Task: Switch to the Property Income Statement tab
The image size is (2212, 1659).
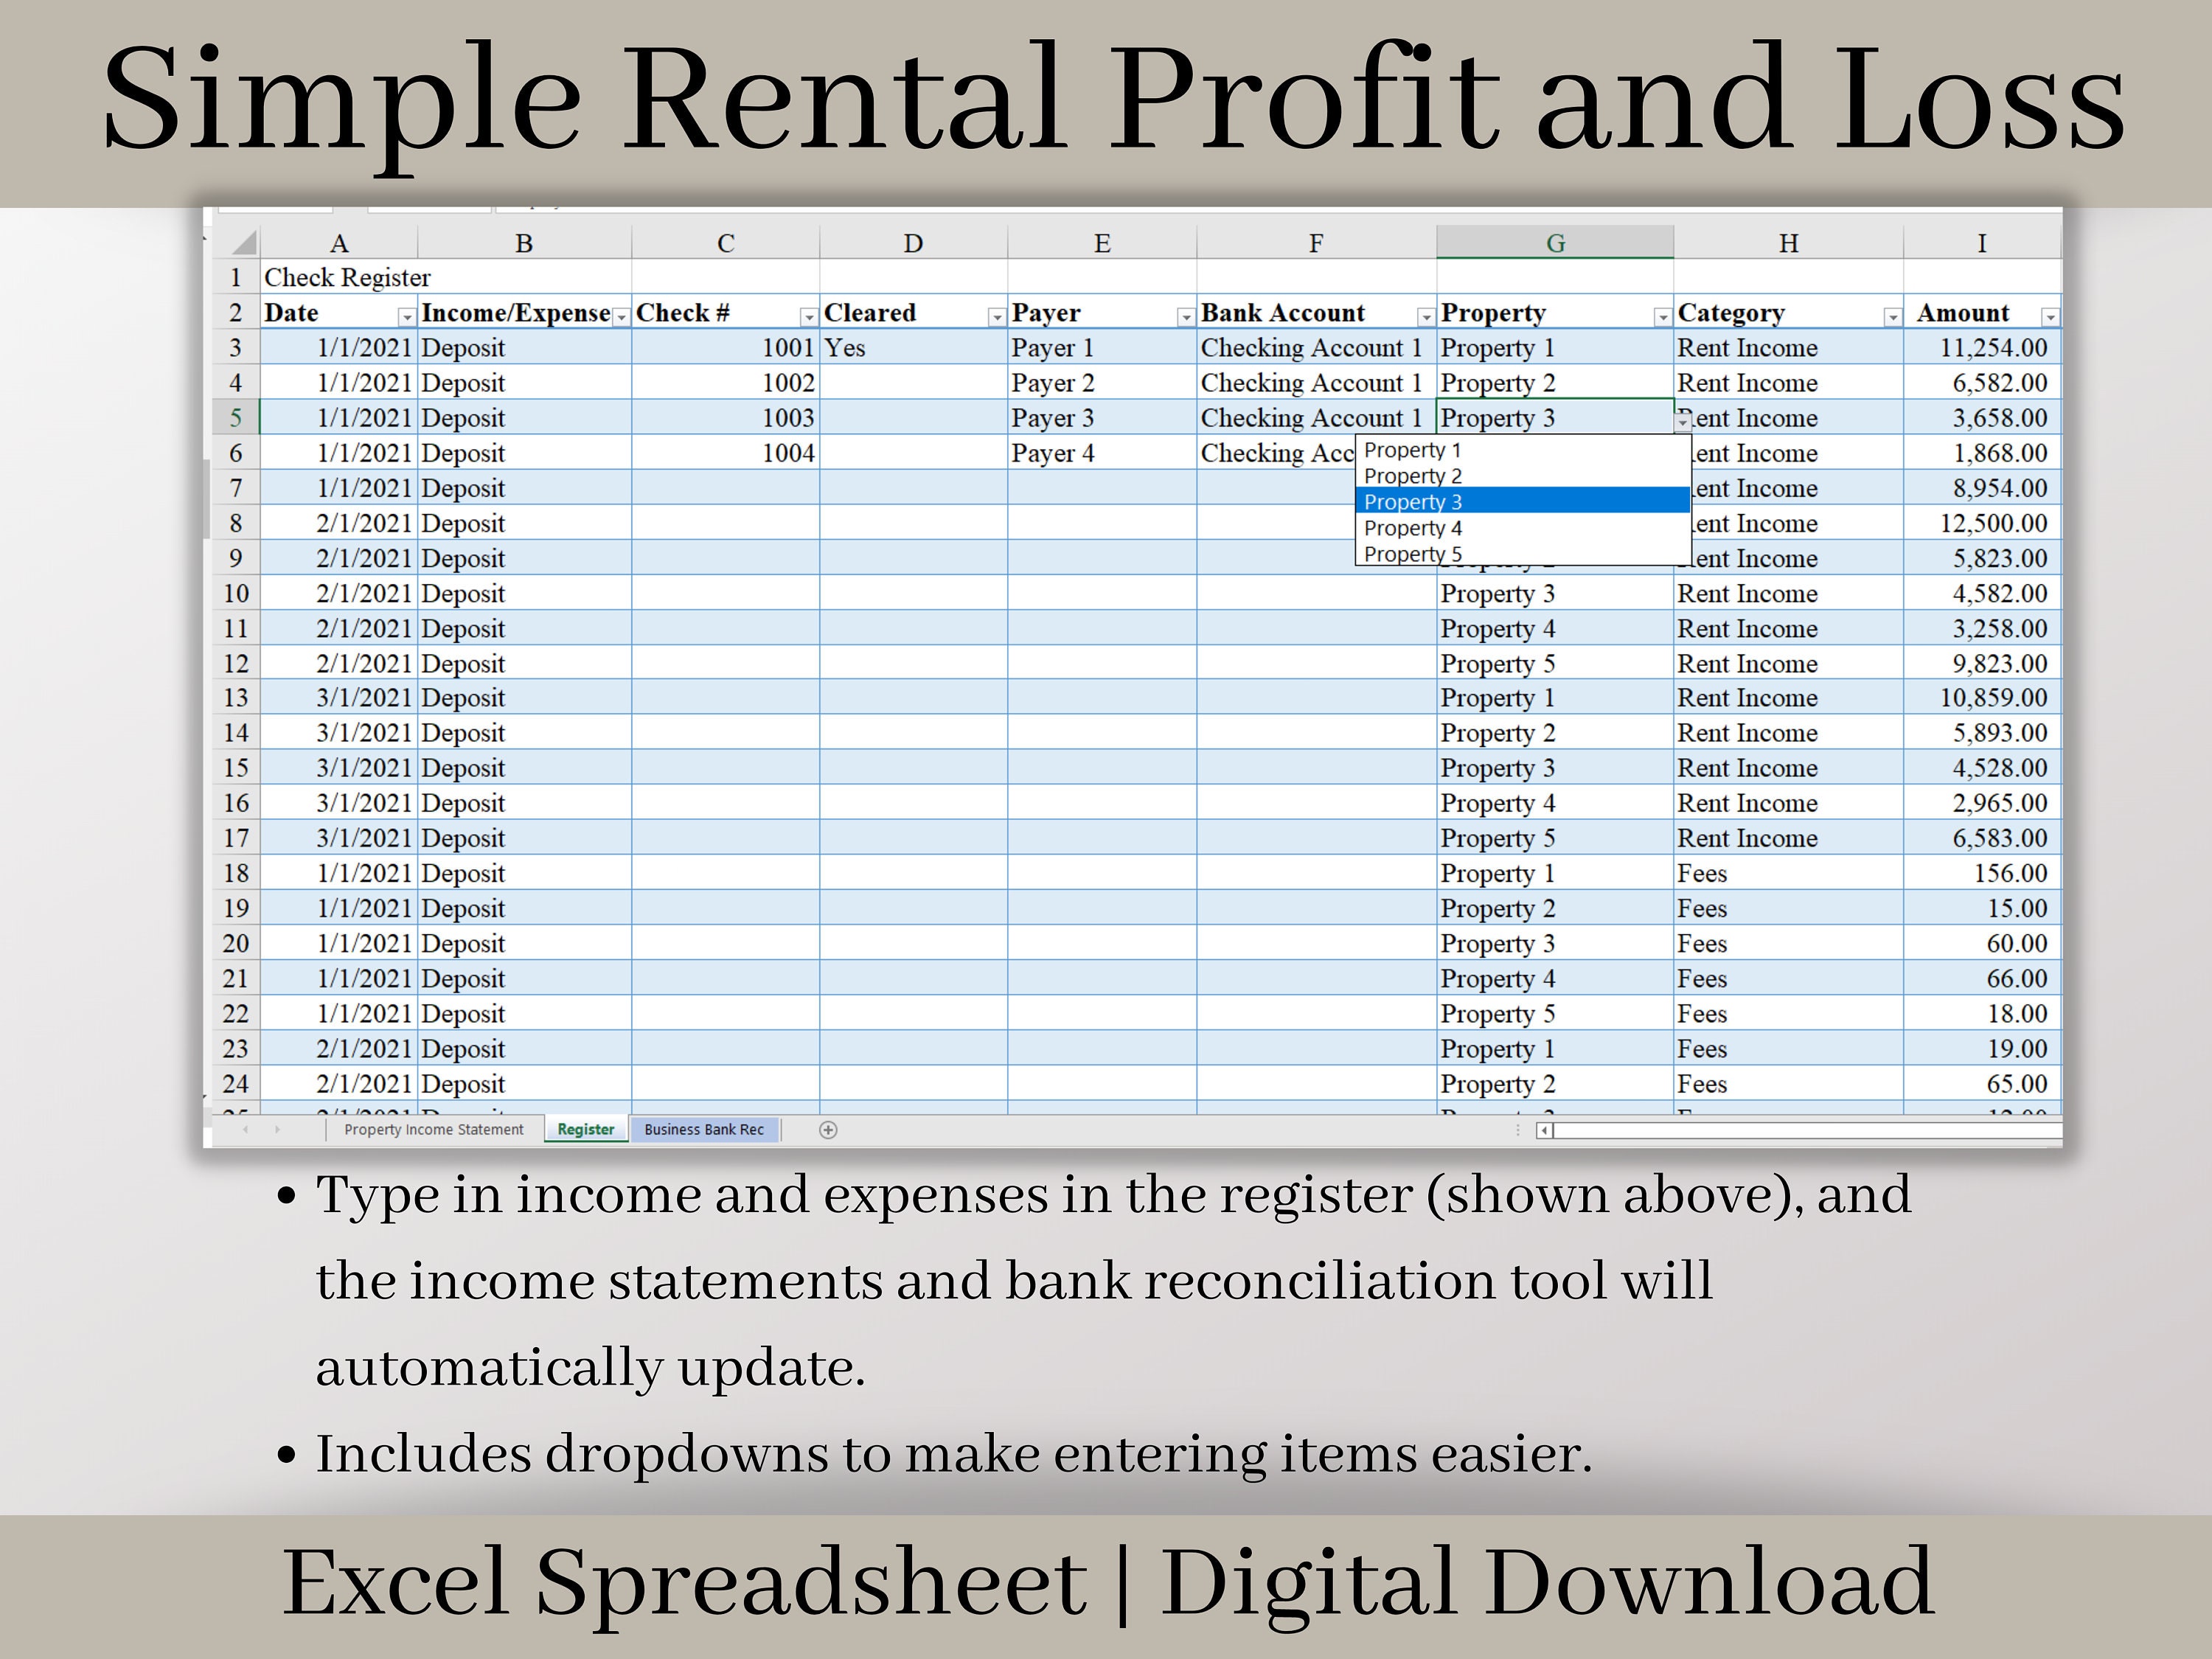Action: point(435,1129)
